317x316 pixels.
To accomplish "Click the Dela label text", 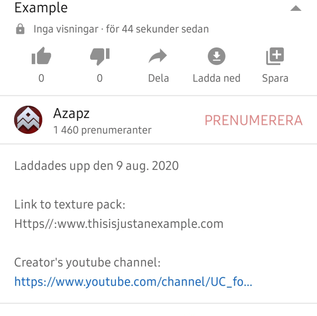I will 158,78.
